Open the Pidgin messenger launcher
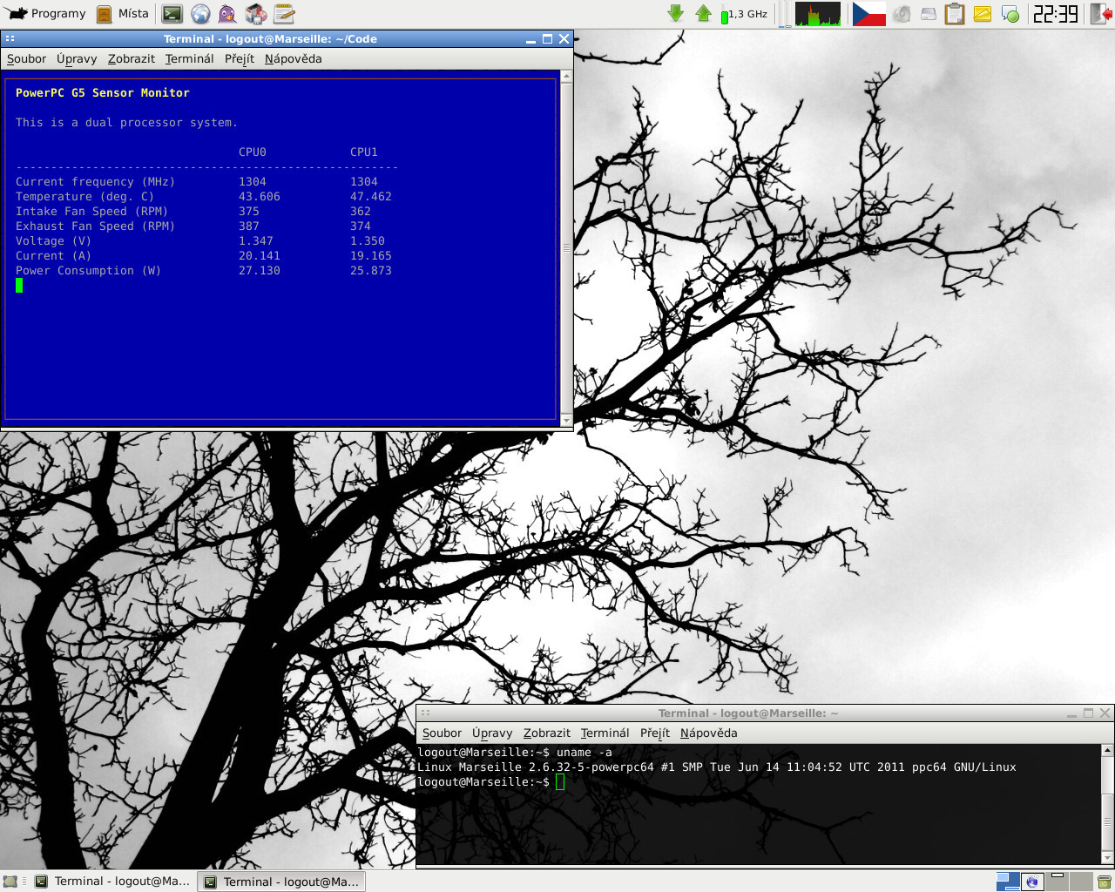Image resolution: width=1115 pixels, height=892 pixels. [x=227, y=14]
